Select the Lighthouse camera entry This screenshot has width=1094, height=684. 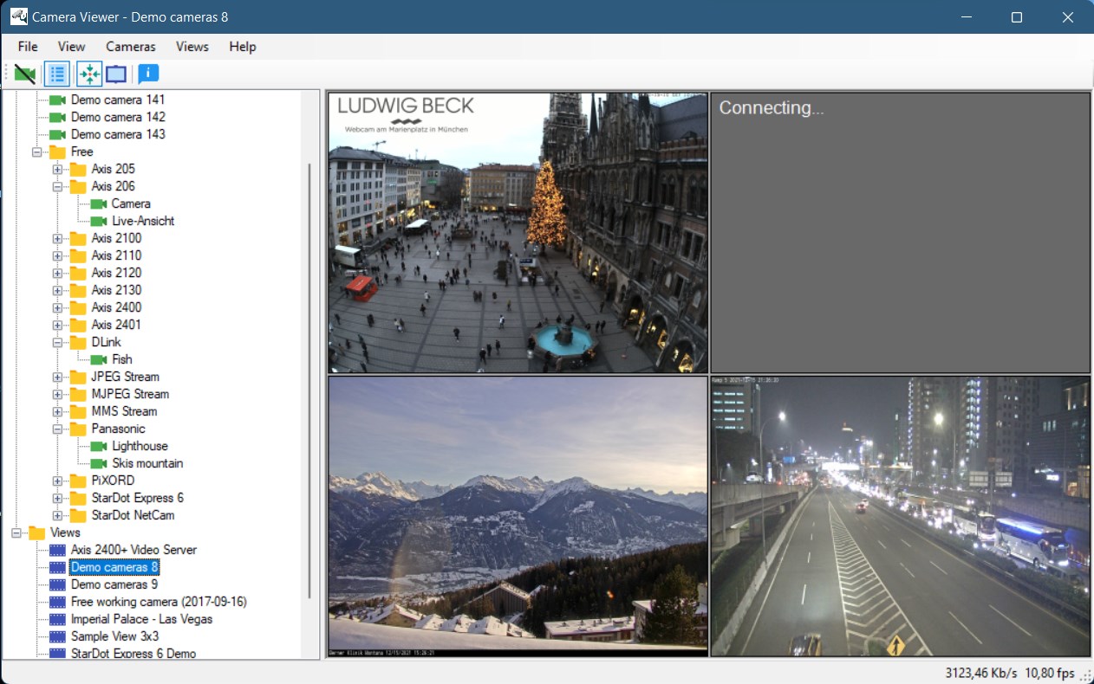click(x=140, y=446)
